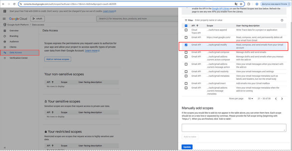Click the Add to table button
The width and height of the screenshot is (292, 151).
(x=190, y=137)
